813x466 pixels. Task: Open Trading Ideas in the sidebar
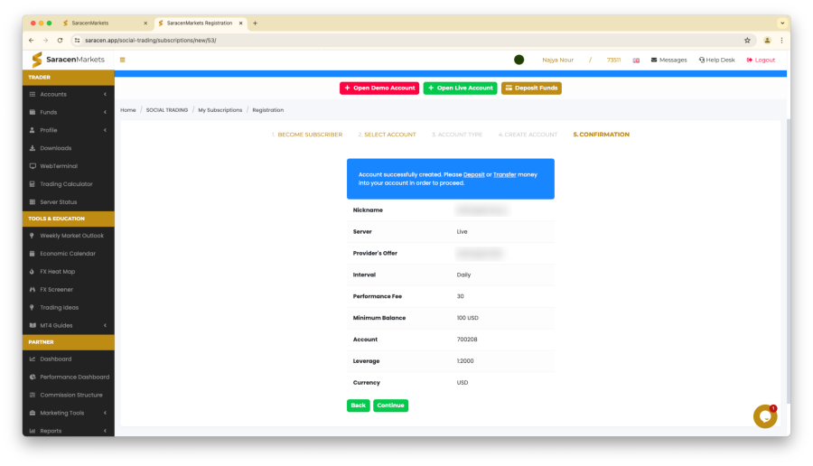coord(69,307)
